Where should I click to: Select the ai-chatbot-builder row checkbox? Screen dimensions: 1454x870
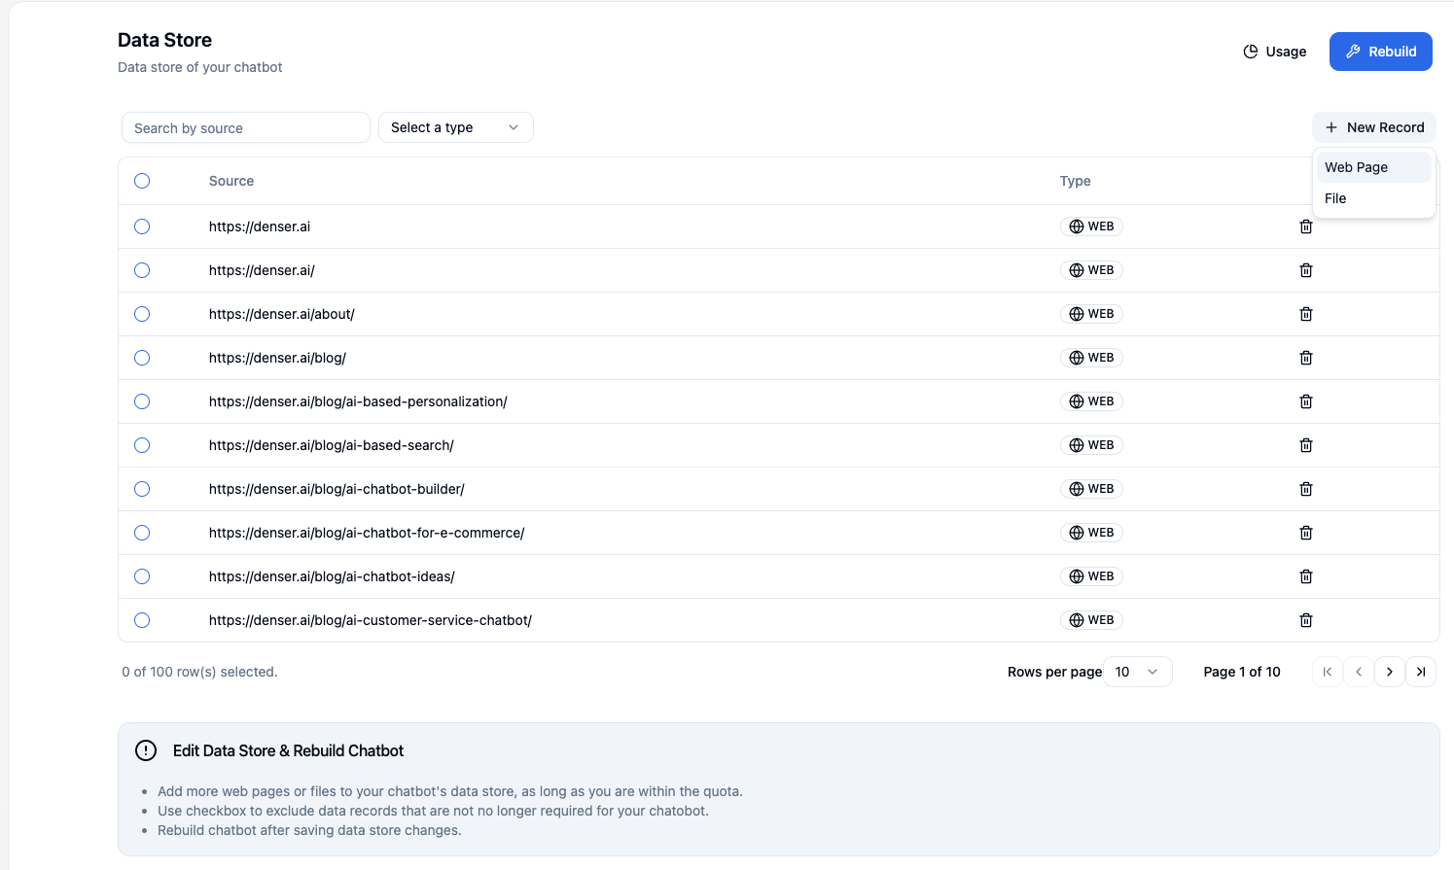[142, 489]
